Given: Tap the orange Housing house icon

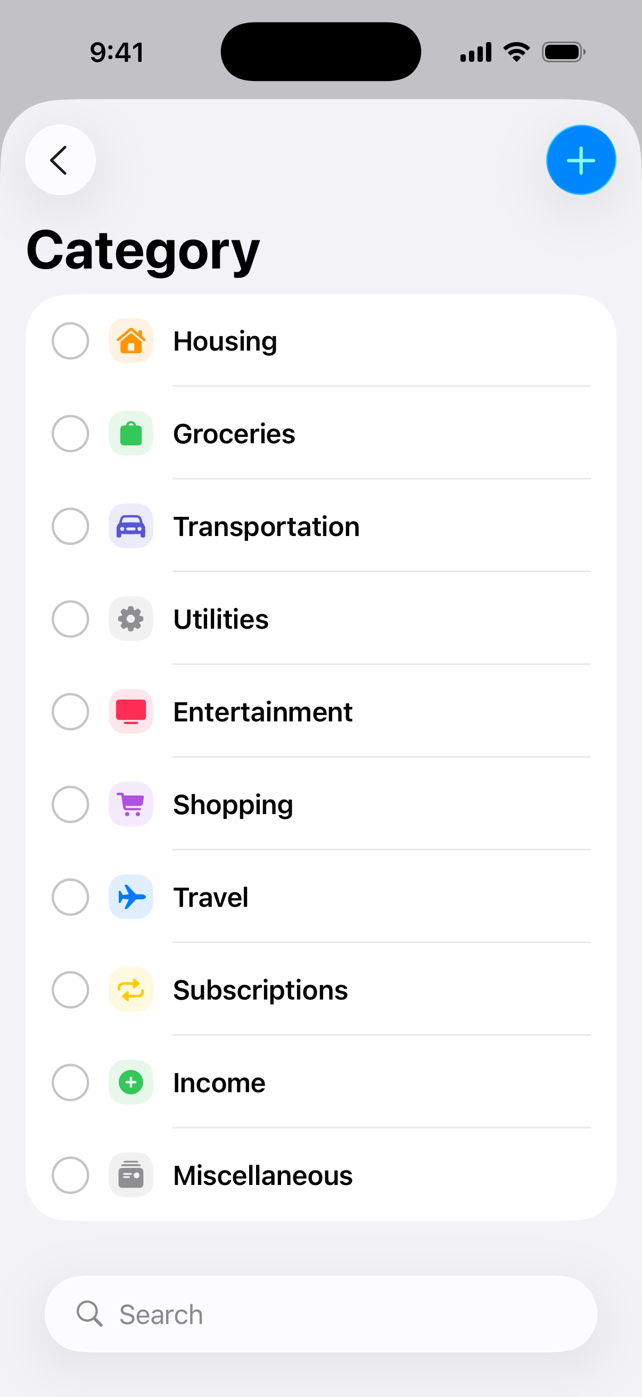Looking at the screenshot, I should pos(130,340).
